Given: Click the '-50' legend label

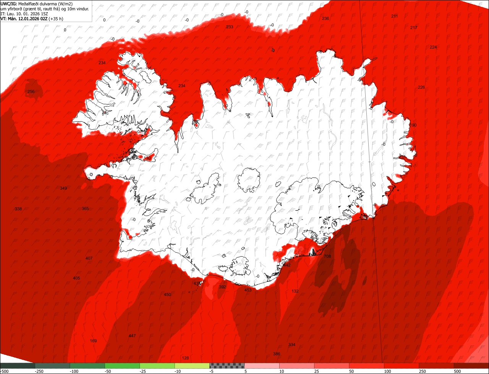Looking at the screenshot, I should point(108,371).
